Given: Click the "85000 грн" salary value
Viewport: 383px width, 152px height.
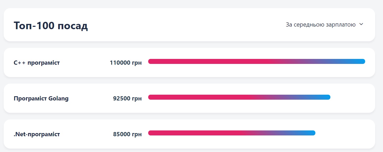Looking at the screenshot, I should [127, 134].
